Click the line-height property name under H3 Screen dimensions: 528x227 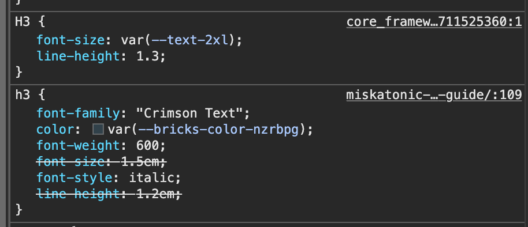click(78, 56)
